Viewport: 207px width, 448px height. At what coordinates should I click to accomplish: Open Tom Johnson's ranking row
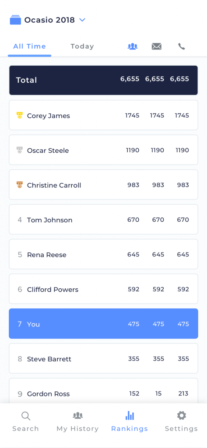(x=103, y=220)
